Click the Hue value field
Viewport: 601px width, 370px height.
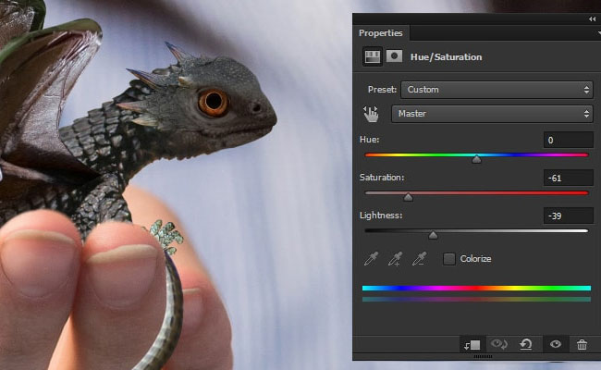click(568, 140)
